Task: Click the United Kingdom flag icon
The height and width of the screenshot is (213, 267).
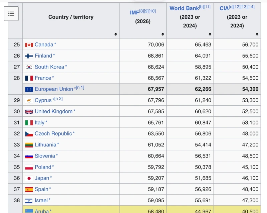Action: coord(29,112)
